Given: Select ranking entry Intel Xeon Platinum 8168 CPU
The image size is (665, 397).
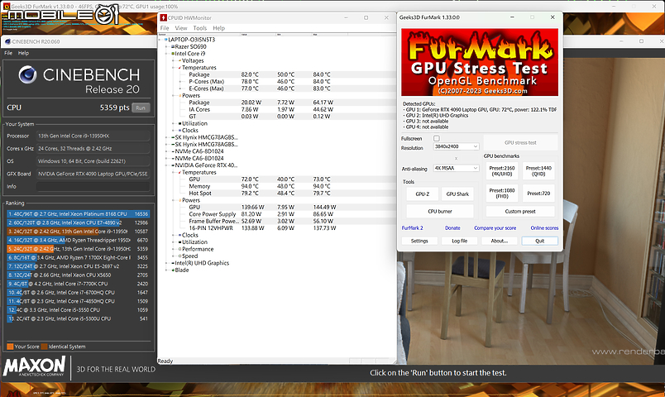Looking at the screenshot, I should [78, 213].
